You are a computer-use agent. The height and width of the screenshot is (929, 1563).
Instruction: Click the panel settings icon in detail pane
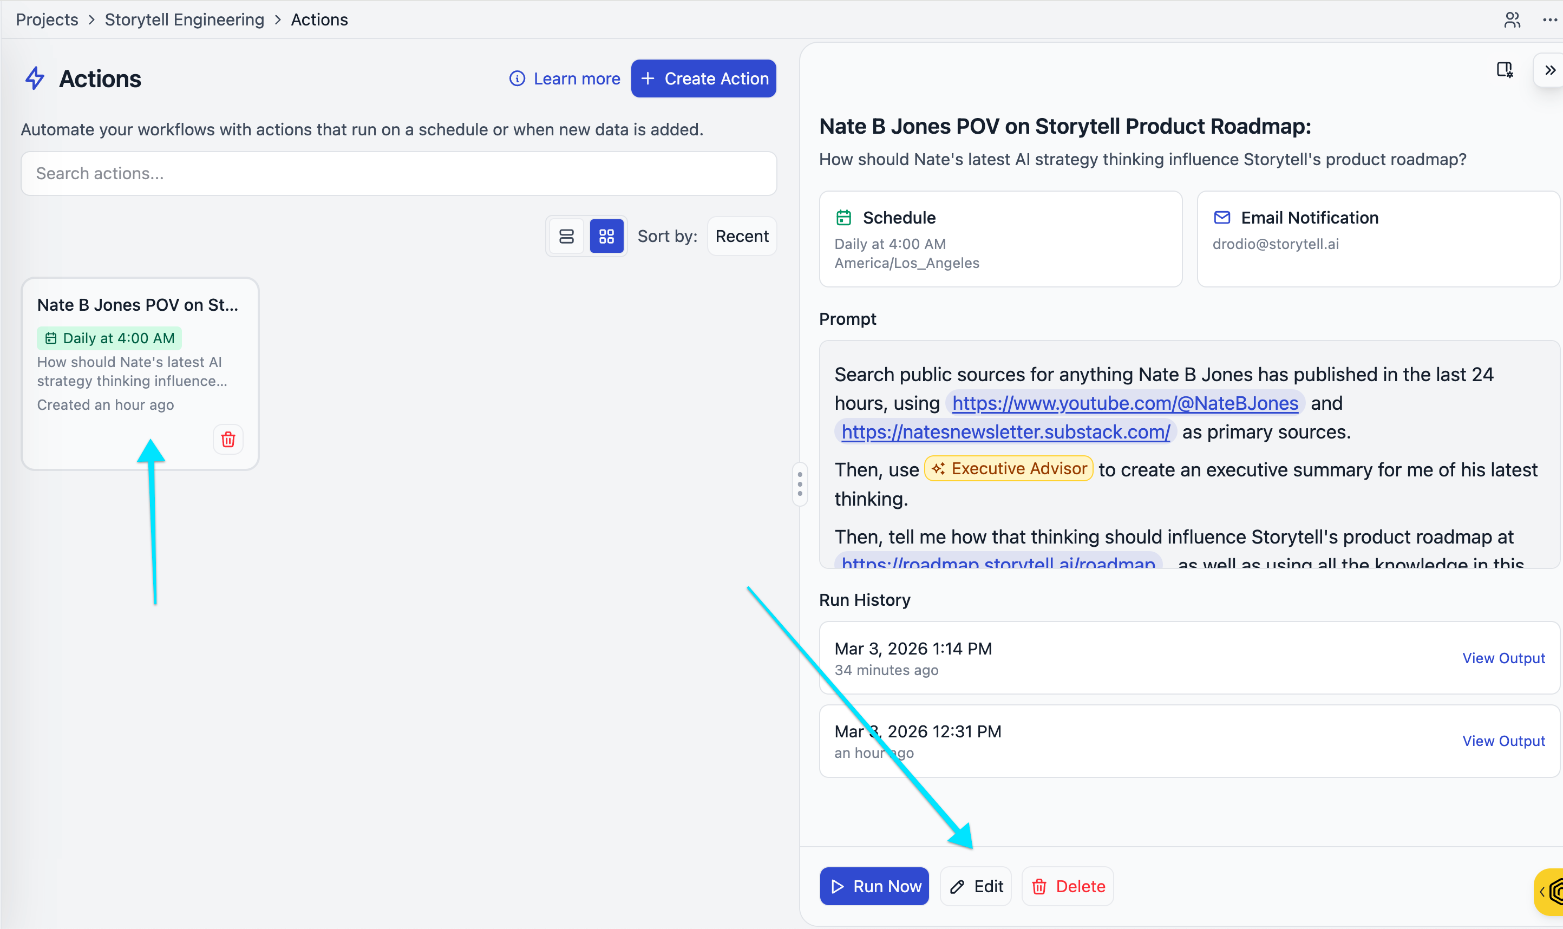pyautogui.click(x=1505, y=70)
